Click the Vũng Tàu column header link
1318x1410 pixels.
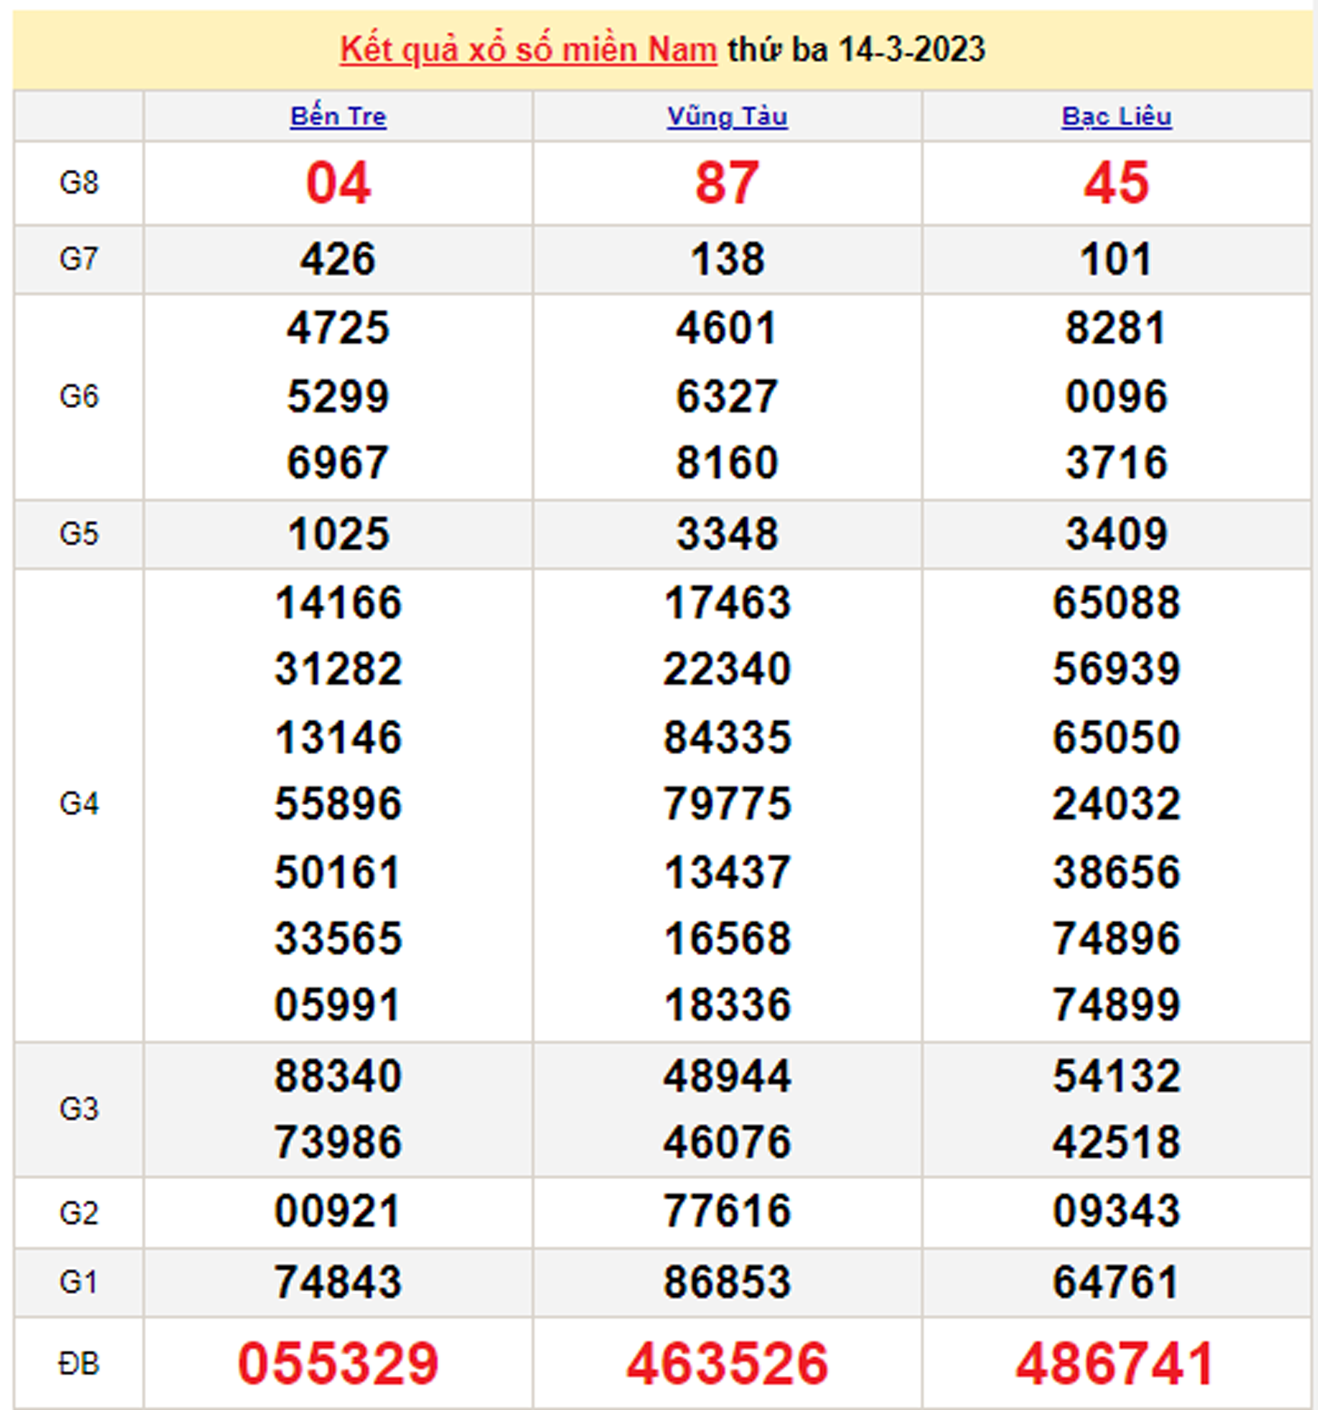727,116
